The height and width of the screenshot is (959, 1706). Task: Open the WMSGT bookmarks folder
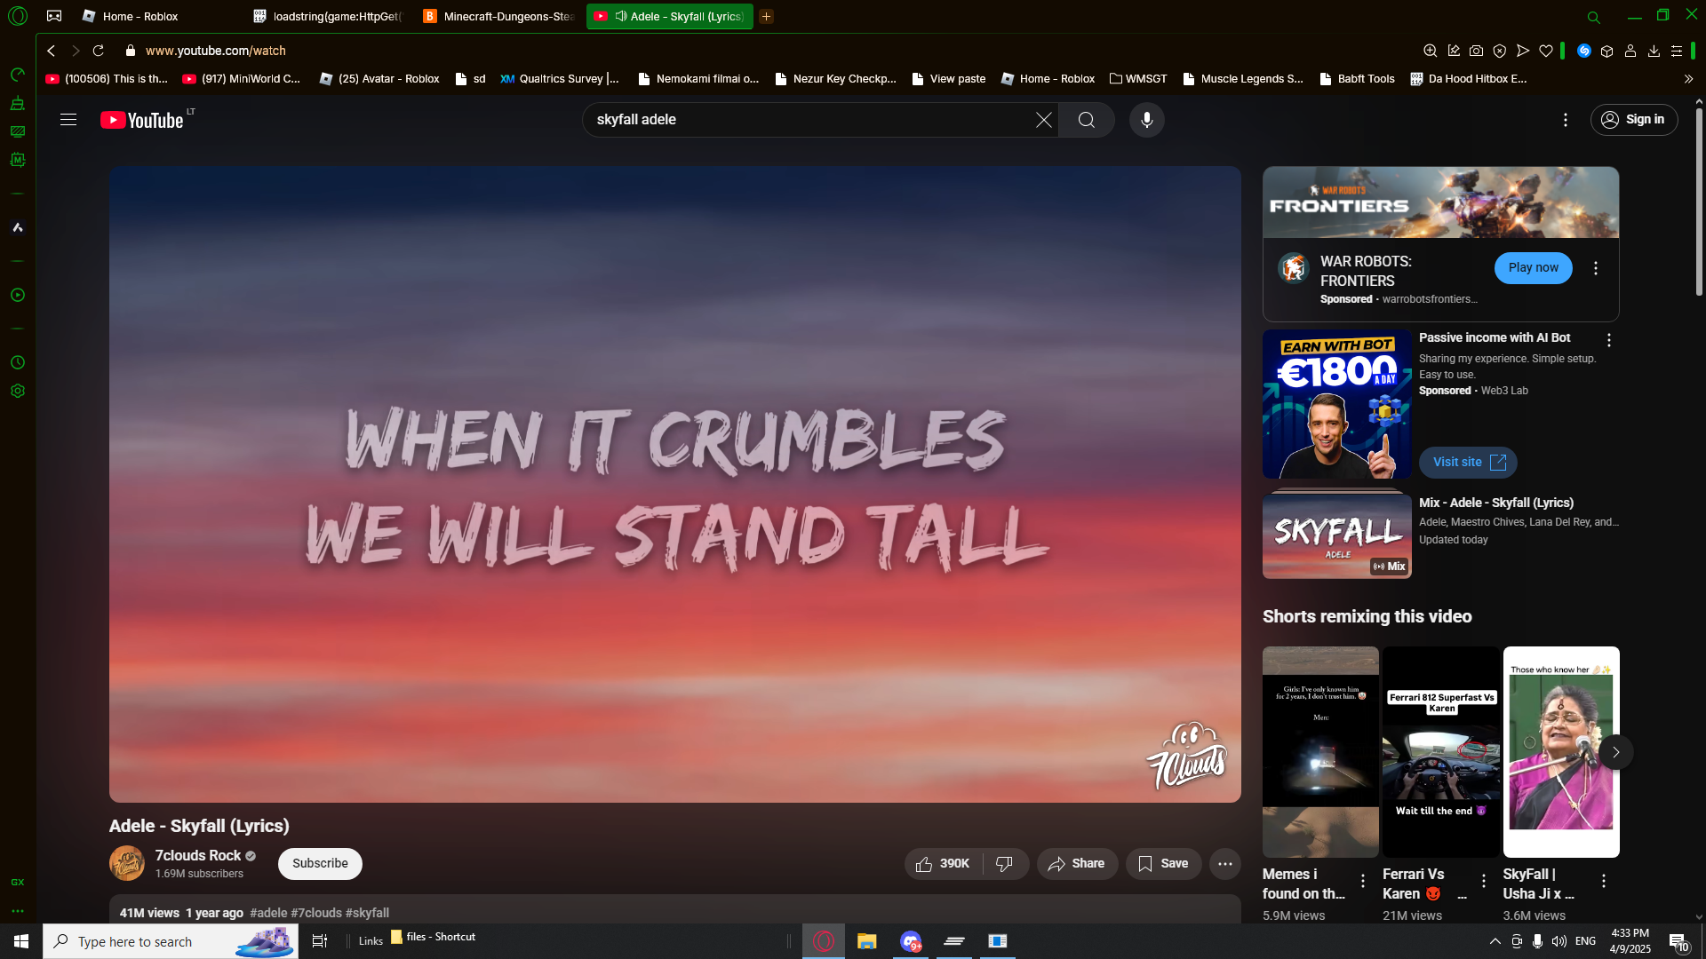1138,79
